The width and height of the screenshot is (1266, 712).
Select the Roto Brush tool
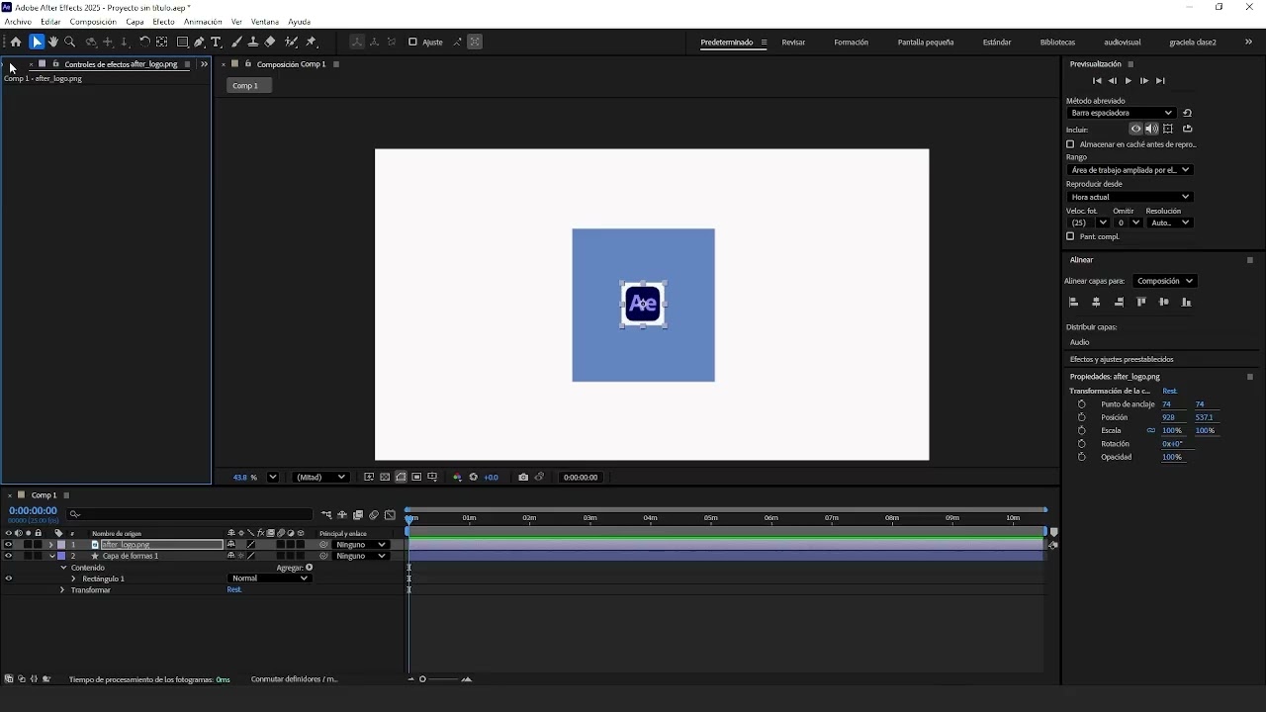point(292,43)
